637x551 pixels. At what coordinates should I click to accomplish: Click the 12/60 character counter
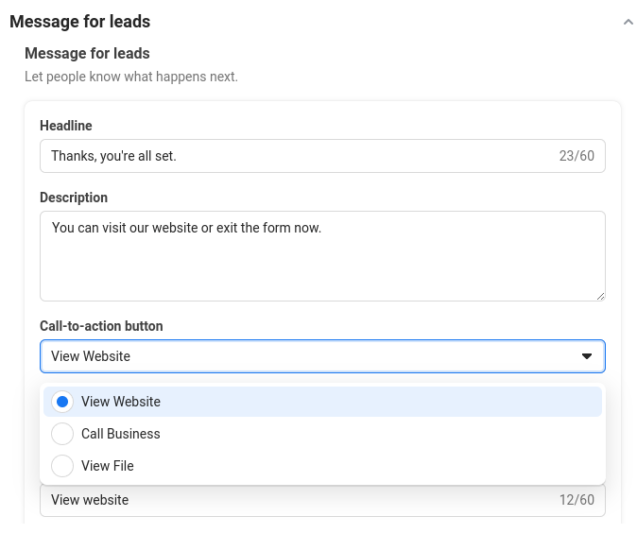577,500
